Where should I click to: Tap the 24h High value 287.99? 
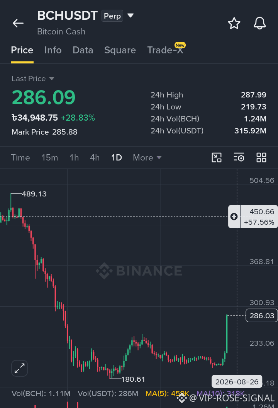tap(253, 95)
